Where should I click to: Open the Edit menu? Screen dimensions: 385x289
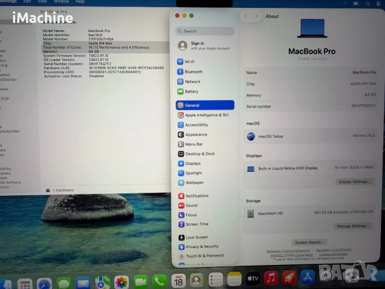pos(27,1)
